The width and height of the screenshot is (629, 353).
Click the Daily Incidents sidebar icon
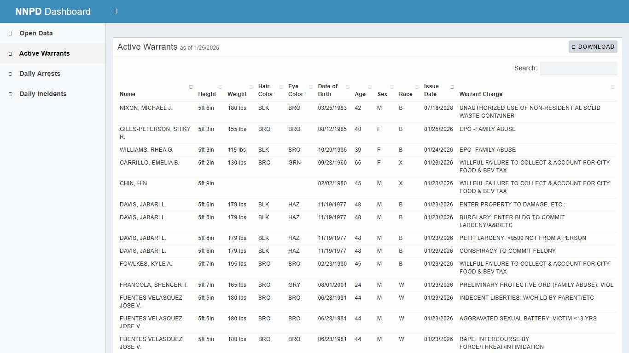tap(9, 94)
